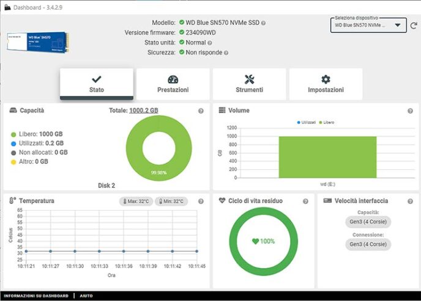Click the Totale 1000.2 GB link
This screenshot has width=421, height=301.
143,111
